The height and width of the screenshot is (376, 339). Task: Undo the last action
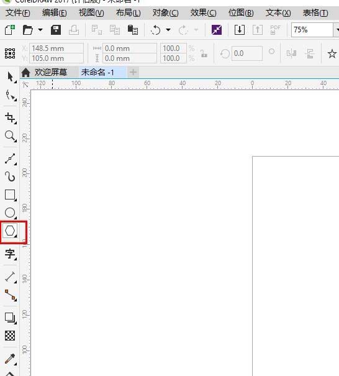(x=155, y=30)
